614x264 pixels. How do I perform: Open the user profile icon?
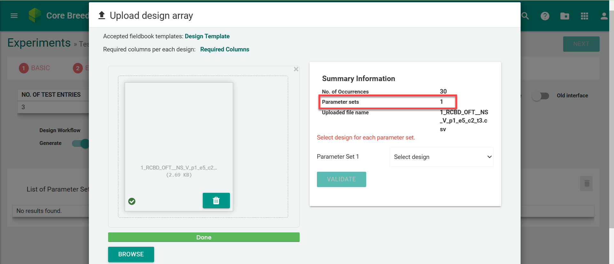click(604, 16)
